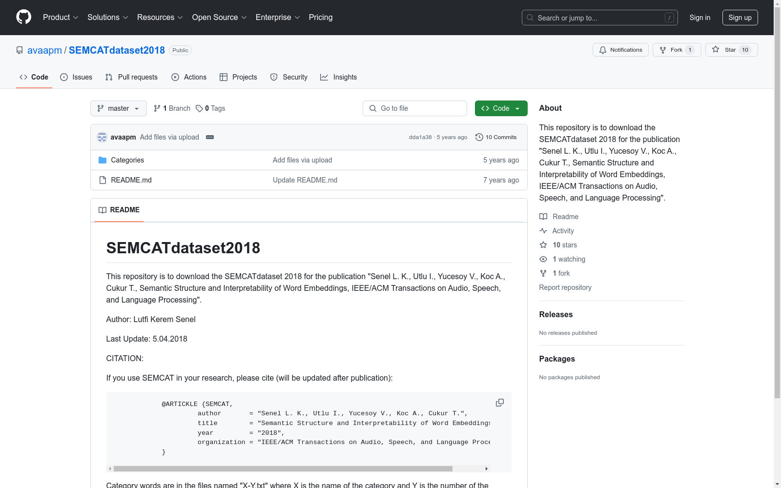Click the pulse icon next to Activity

pyautogui.click(x=543, y=231)
